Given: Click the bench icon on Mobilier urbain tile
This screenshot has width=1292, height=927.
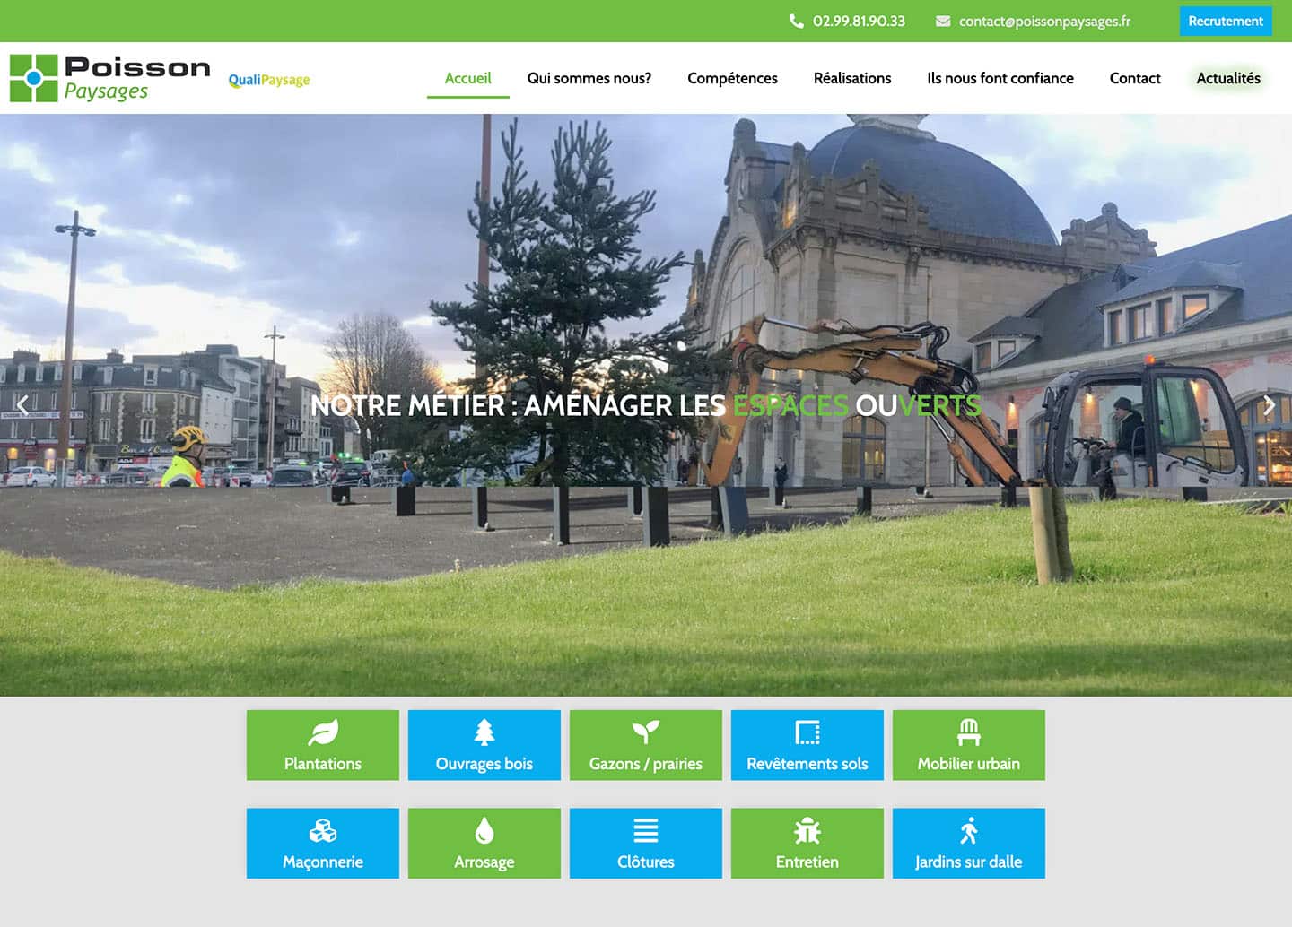Looking at the screenshot, I should coord(969,732).
